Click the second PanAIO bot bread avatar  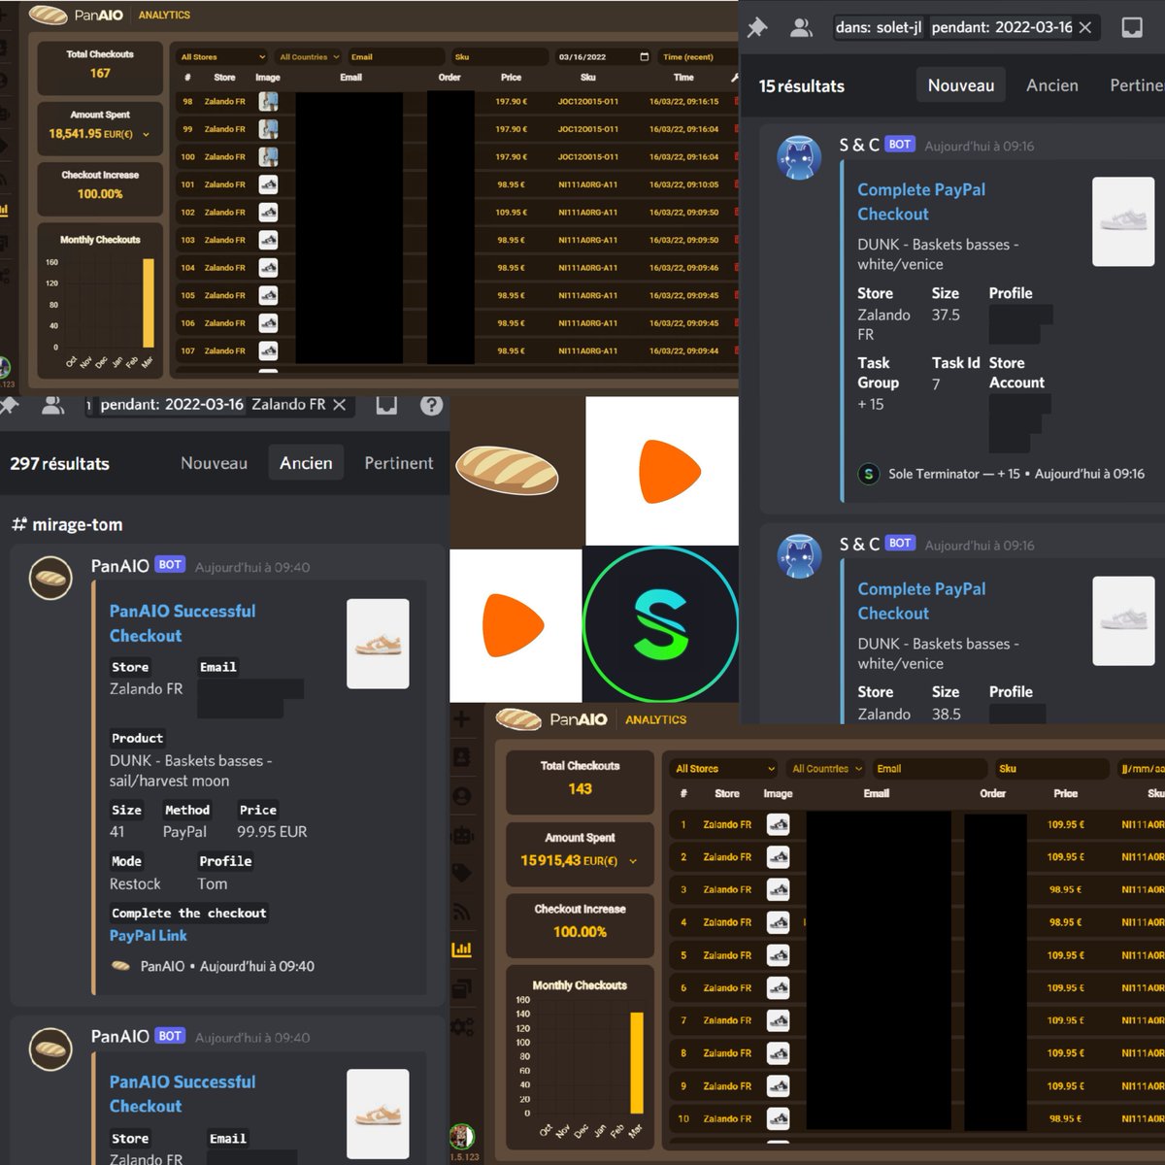click(x=50, y=1049)
